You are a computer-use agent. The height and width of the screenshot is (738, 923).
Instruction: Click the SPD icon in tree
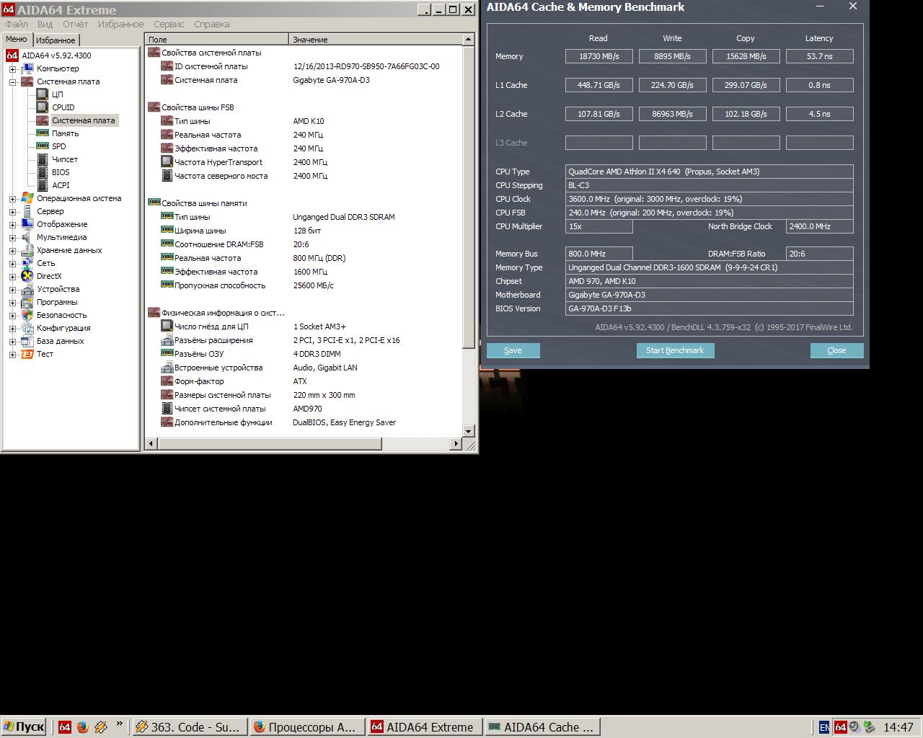42,146
